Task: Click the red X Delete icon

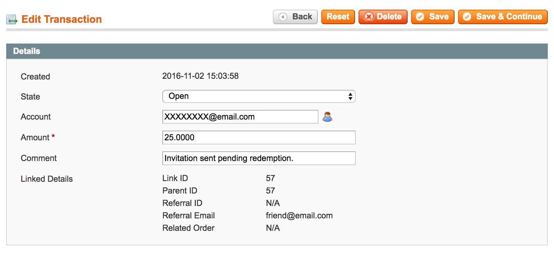Action: [369, 17]
